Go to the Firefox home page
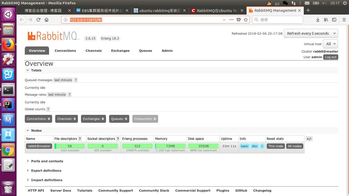349x196 pixels. pyautogui.click(x=46, y=20)
